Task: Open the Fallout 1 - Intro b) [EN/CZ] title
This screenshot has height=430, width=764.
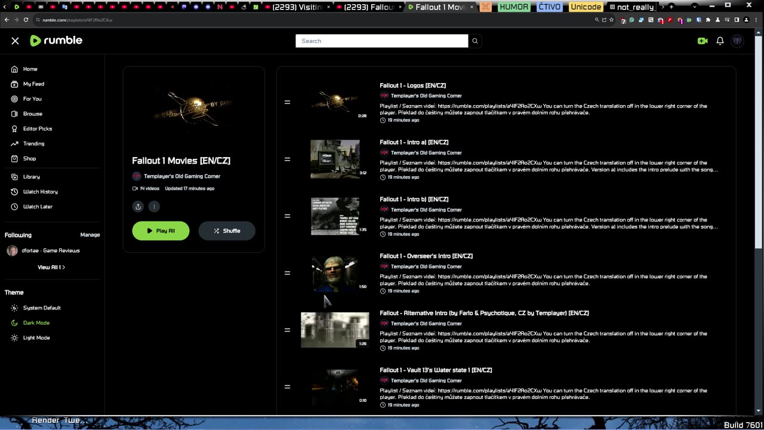Action: click(x=414, y=199)
